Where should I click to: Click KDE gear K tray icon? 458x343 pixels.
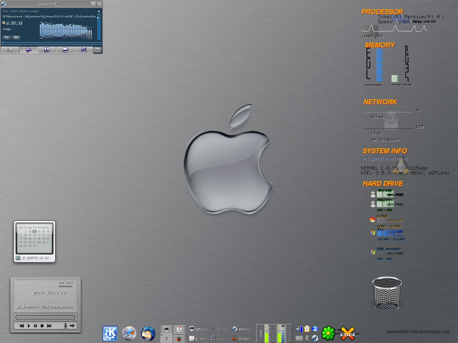point(307,338)
